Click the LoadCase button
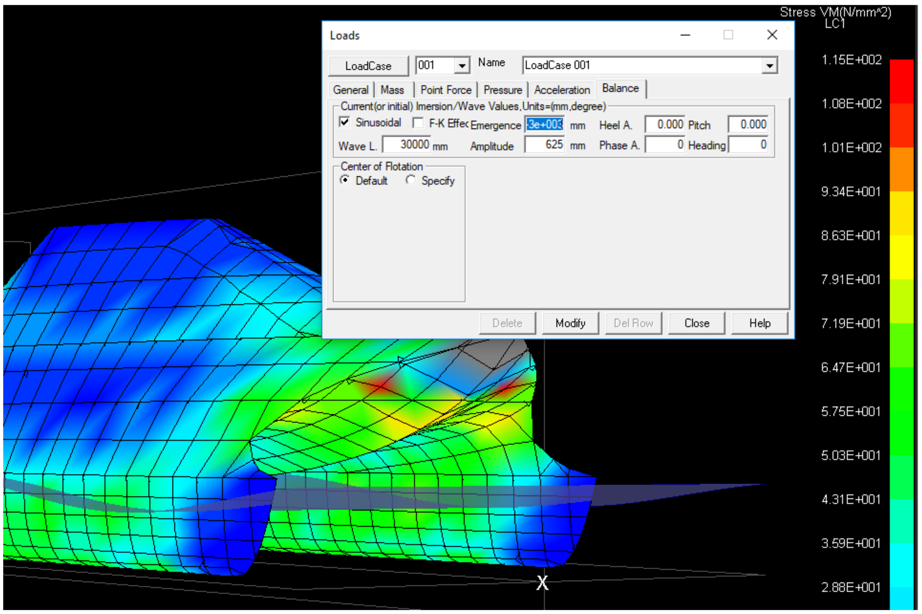This screenshot has width=922, height=614. point(368,66)
